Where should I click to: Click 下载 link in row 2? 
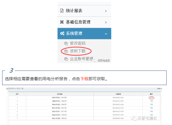[151, 101]
